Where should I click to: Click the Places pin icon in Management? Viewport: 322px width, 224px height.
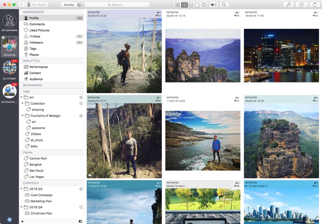point(26,55)
